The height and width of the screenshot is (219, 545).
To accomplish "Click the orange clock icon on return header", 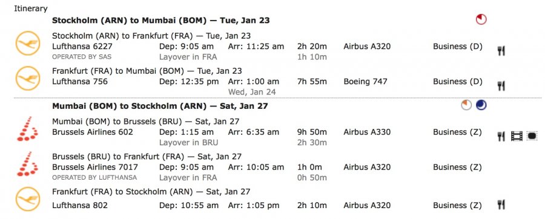I will pyautogui.click(x=466, y=105).
